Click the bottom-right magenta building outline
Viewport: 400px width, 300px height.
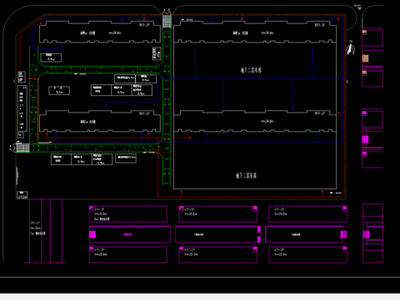tap(307, 255)
